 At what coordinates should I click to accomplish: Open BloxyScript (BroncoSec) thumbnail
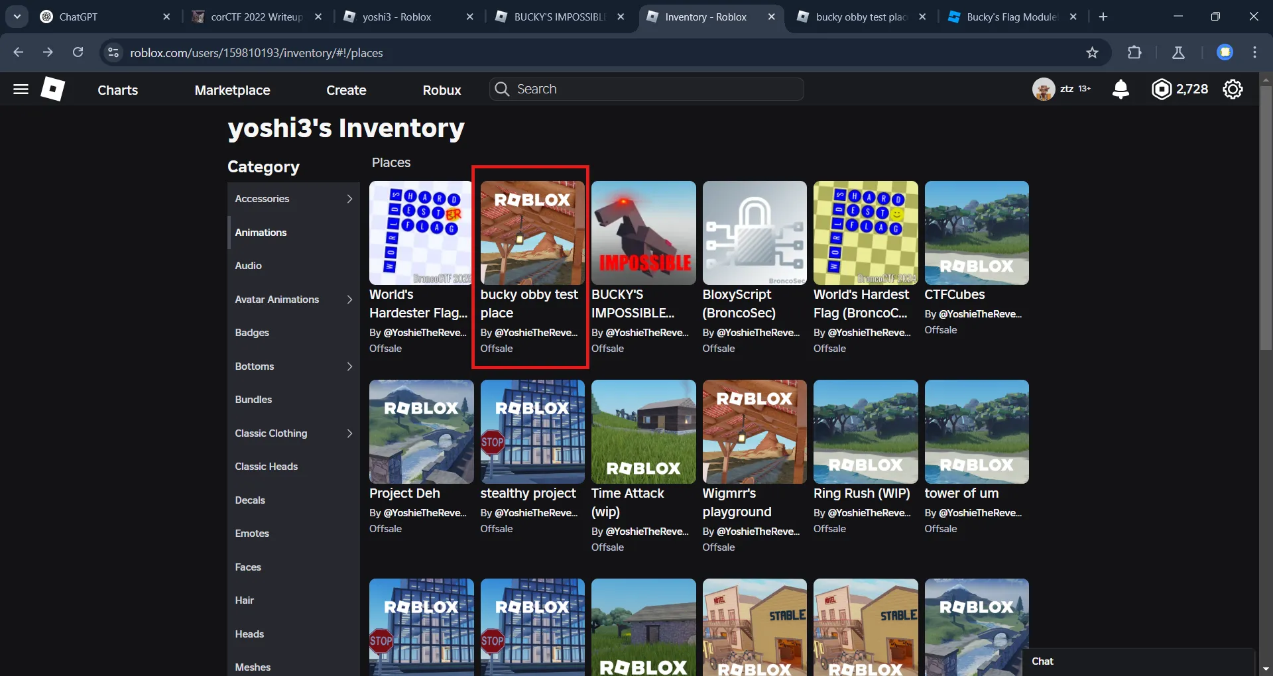755,233
